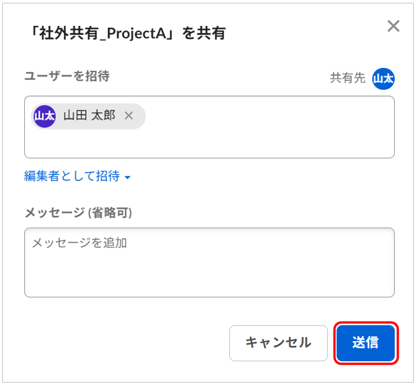Click the (省略可) optional hint text
This screenshot has height=386, width=416.
[x=110, y=213]
